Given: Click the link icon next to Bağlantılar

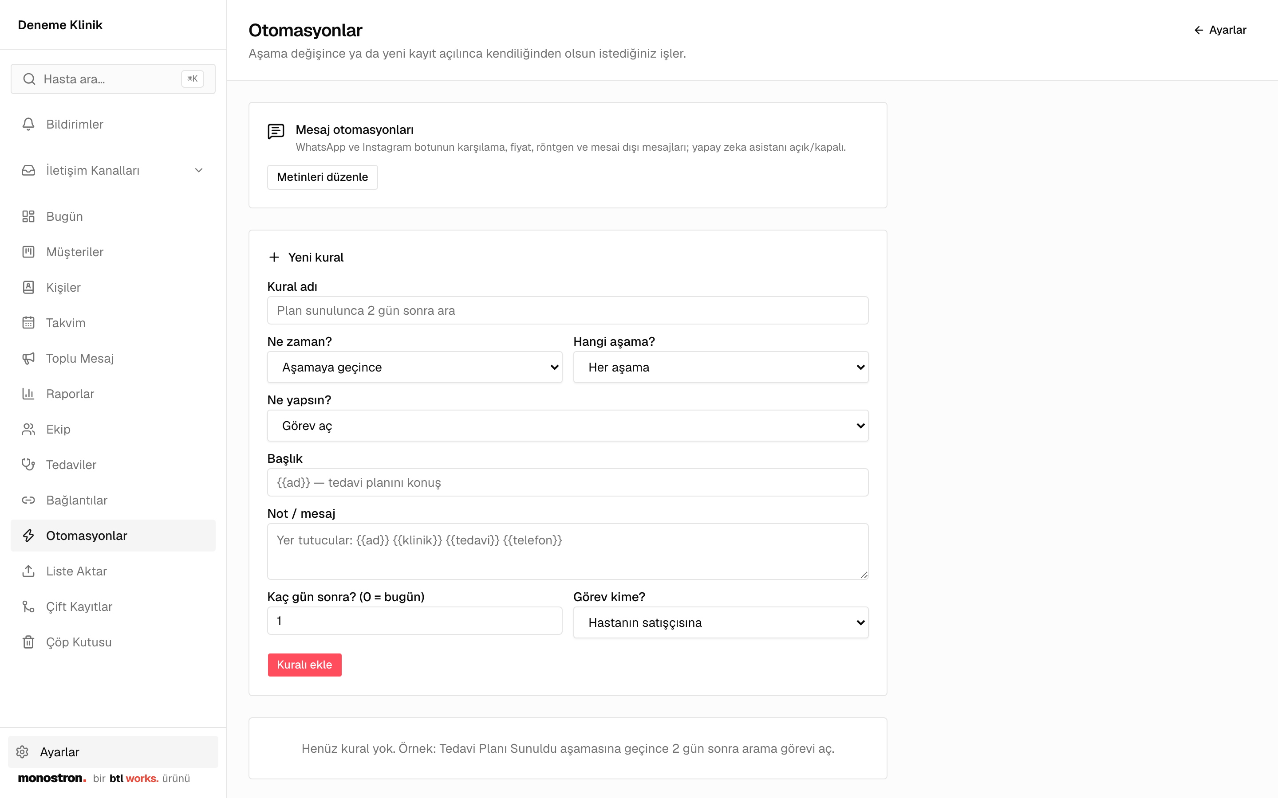Looking at the screenshot, I should (x=28, y=500).
